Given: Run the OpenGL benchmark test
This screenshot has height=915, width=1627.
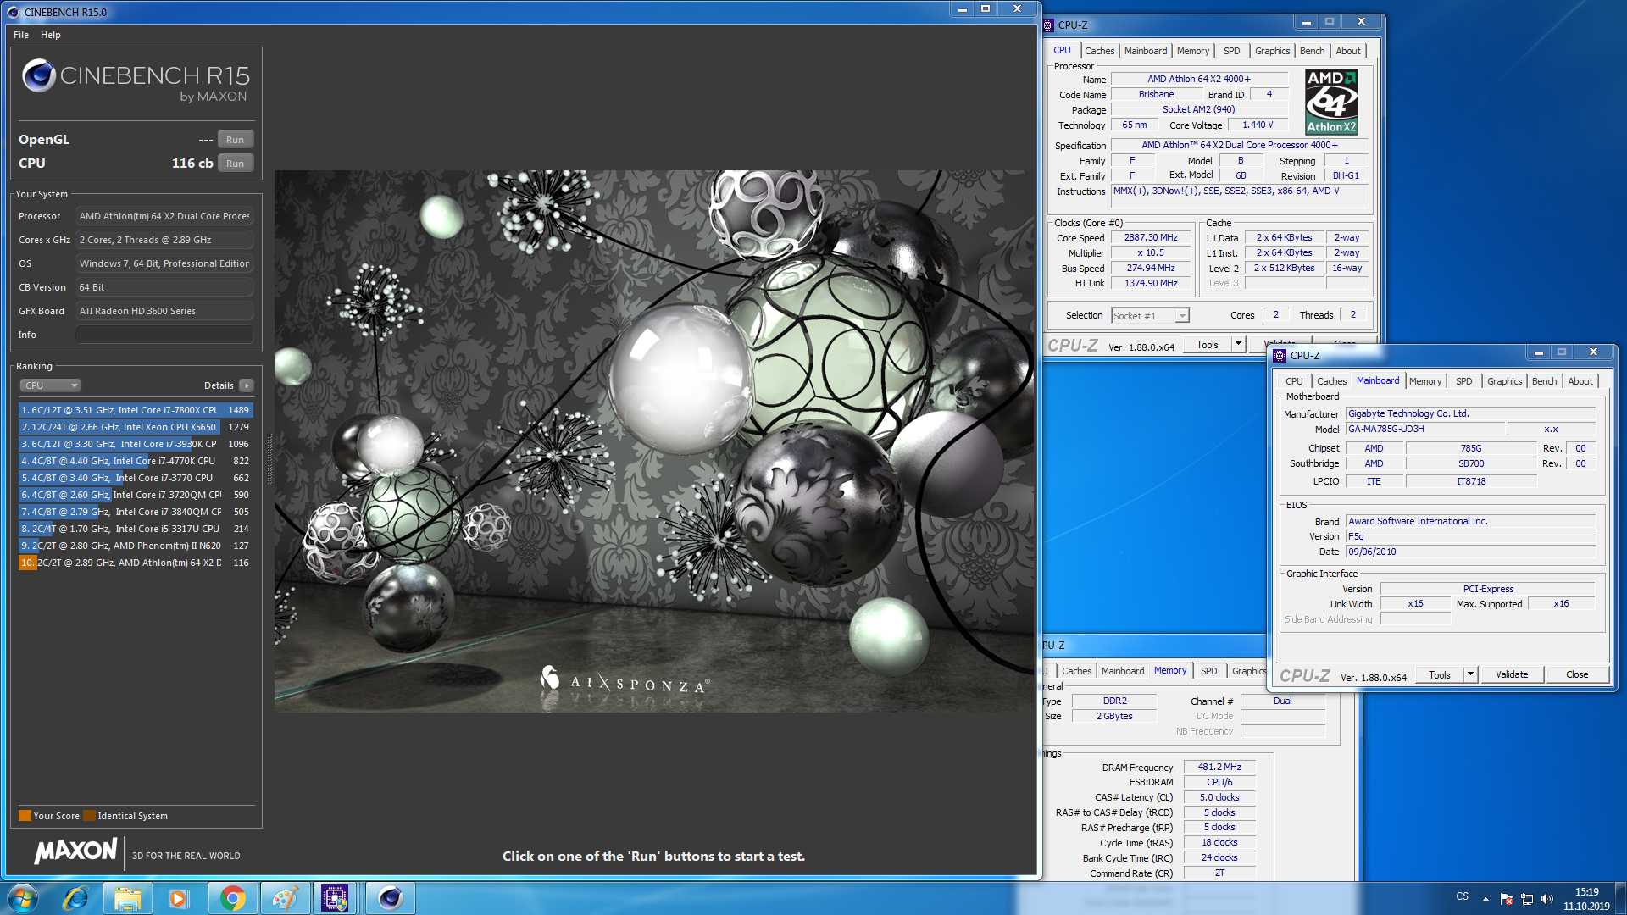Looking at the screenshot, I should (235, 140).
